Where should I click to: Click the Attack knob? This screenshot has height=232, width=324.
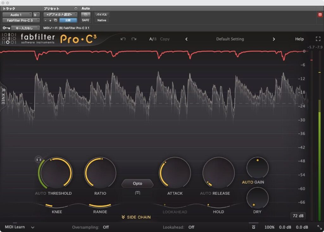tap(175, 173)
